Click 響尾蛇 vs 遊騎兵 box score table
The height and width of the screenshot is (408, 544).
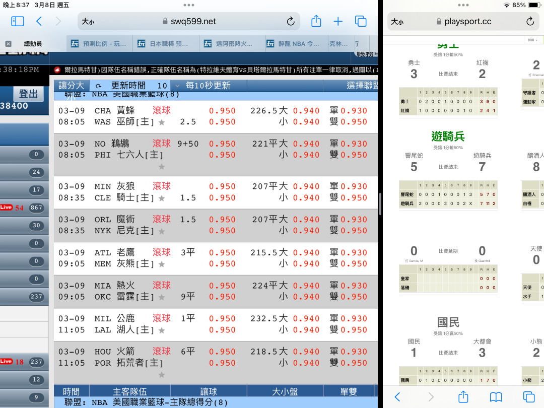(x=448, y=194)
